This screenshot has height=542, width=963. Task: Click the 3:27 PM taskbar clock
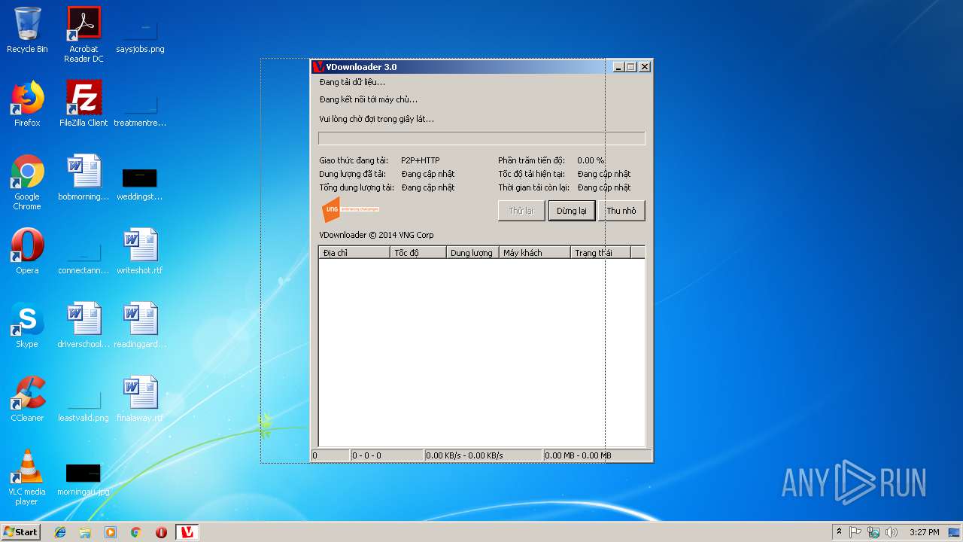point(924,531)
